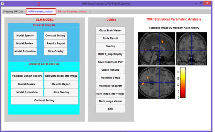Launch the Multi Image Viewer
Image resolution: width=215 pixels, height=132 pixels.
coord(110,101)
